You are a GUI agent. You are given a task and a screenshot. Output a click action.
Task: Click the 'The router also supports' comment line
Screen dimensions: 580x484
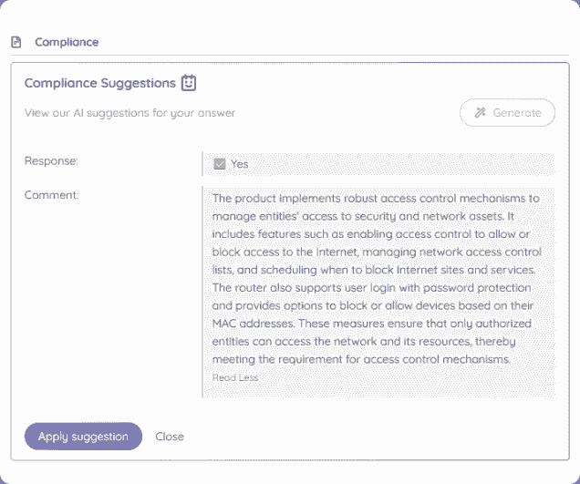pyautogui.click(x=376, y=287)
